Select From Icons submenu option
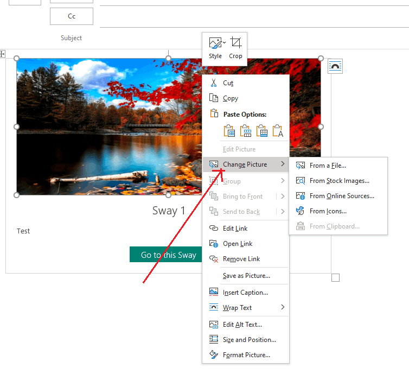The image size is (409, 374). (338, 211)
